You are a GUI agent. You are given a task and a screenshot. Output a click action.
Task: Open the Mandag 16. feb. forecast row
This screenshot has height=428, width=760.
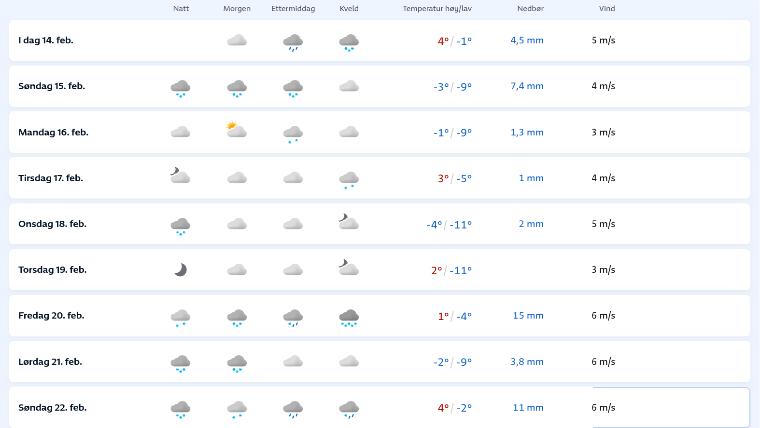pyautogui.click(x=53, y=132)
